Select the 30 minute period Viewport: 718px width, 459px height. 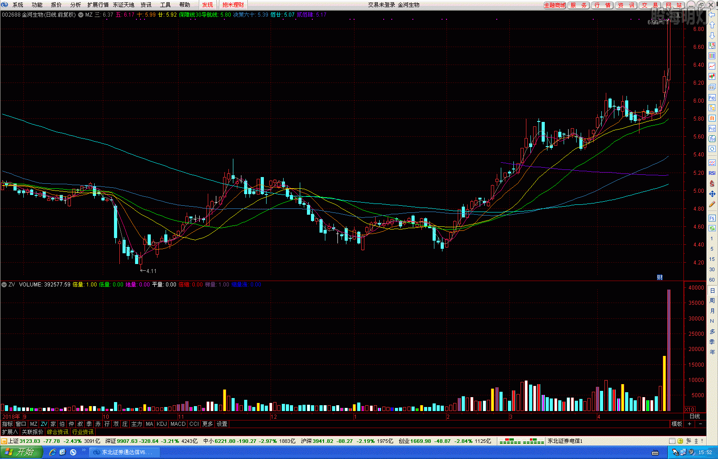[x=712, y=269]
